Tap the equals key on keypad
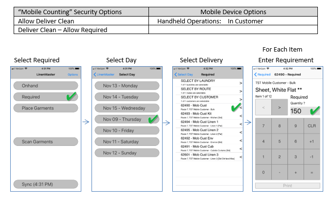Screen dimensions: 331x198 click(x=312, y=172)
